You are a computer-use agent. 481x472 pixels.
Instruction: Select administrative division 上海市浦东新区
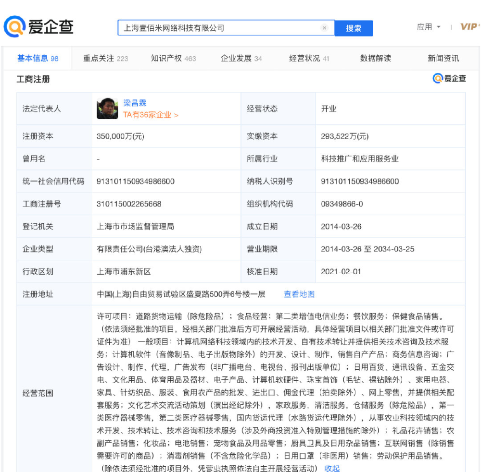point(124,272)
